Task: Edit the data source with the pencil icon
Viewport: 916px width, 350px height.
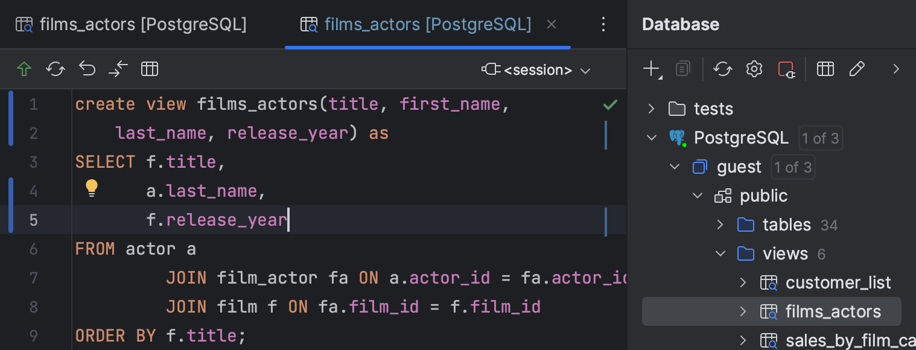Action: coord(857,69)
